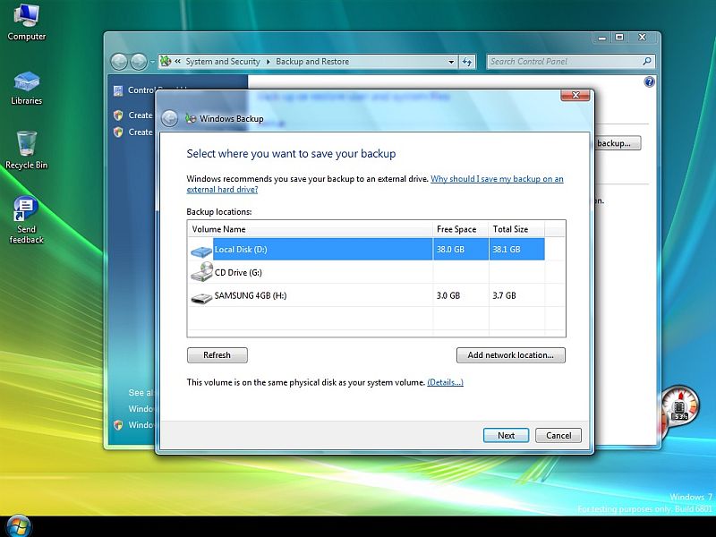Close the Windows Backup dialog

[575, 95]
